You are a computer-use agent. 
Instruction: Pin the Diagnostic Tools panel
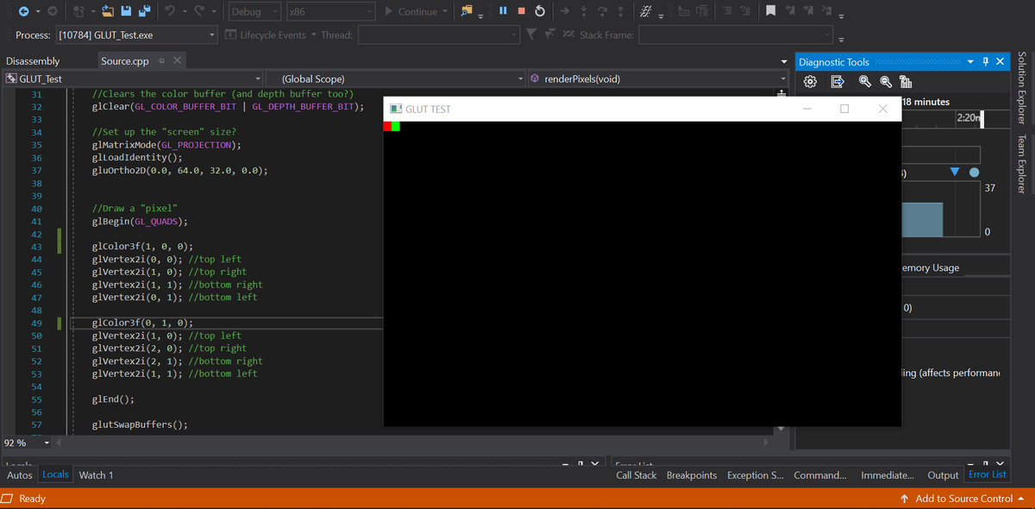[x=986, y=61]
